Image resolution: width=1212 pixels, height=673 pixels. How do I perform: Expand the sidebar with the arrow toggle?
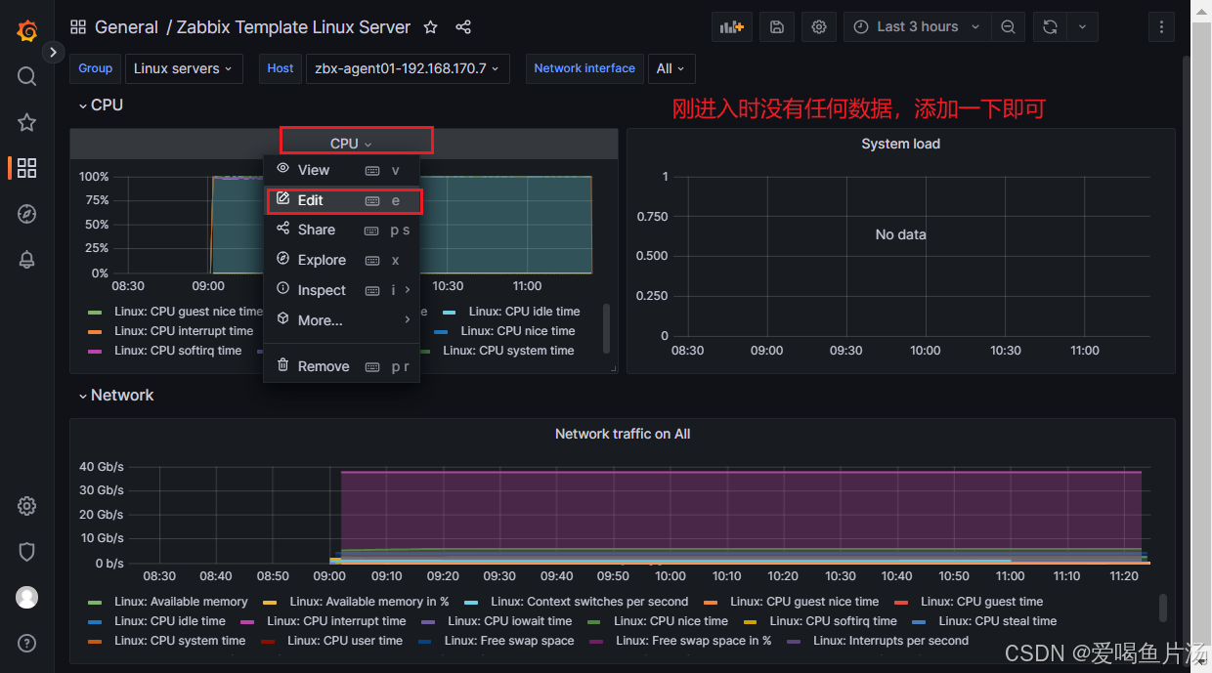(54, 52)
